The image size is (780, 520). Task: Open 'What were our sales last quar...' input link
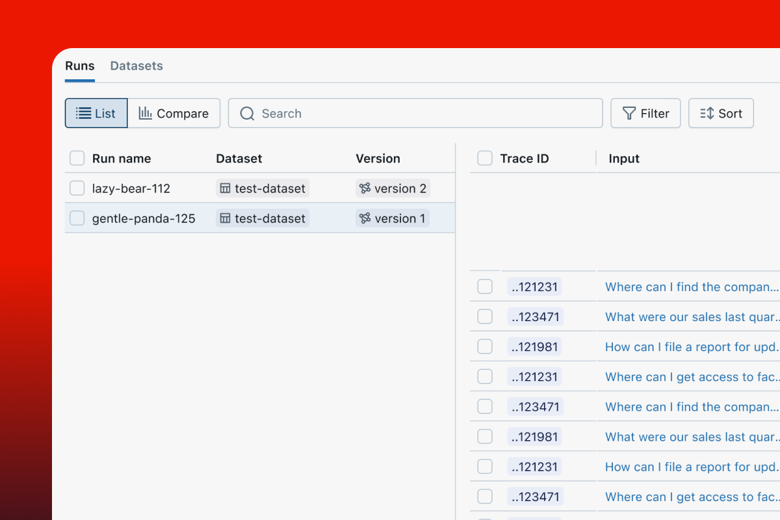pyautogui.click(x=692, y=317)
